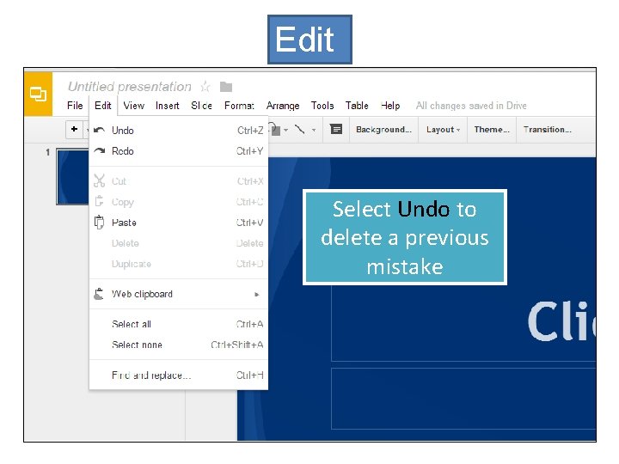Image resolution: width=619 pixels, height=464 pixels.
Task: Click the Ctrl+H shortcut label
Action: 249,375
